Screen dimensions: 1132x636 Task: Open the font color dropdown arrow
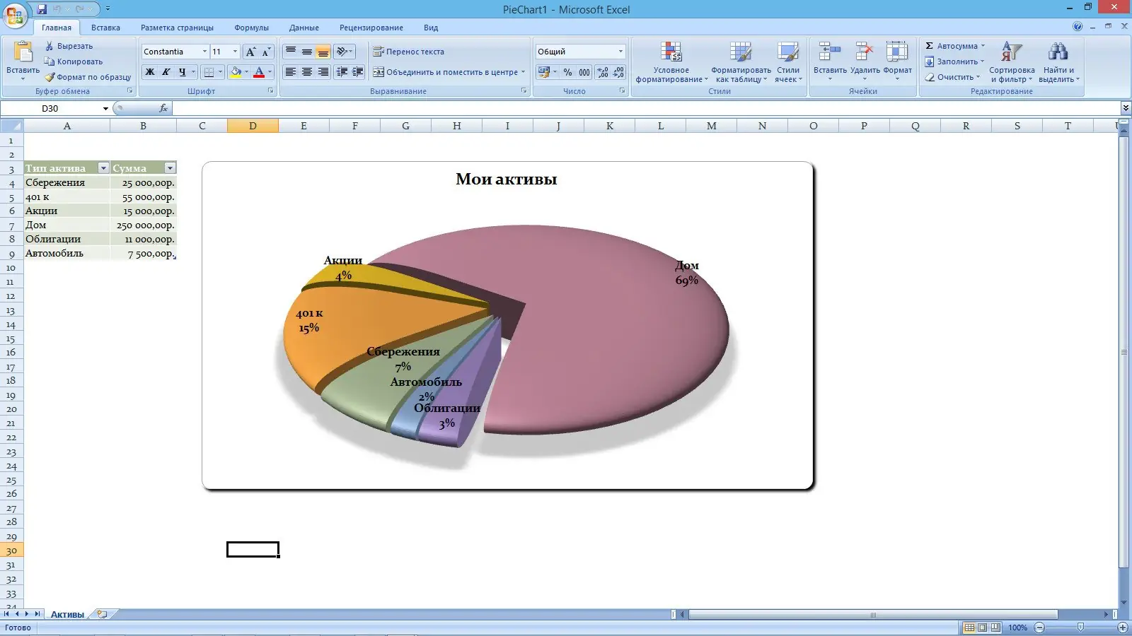pos(270,72)
